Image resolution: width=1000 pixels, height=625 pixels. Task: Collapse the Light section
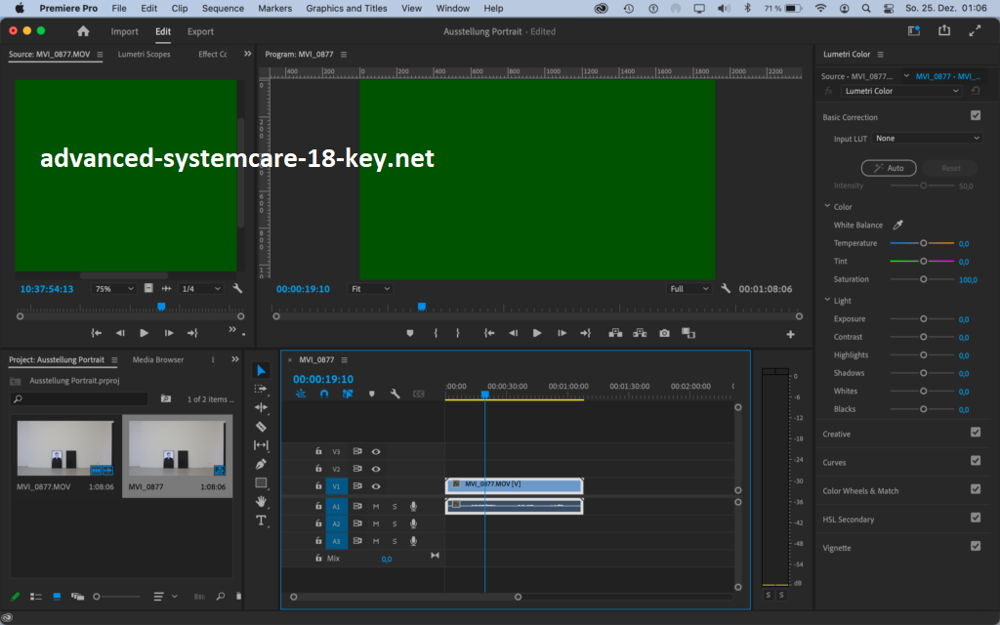[x=827, y=301]
